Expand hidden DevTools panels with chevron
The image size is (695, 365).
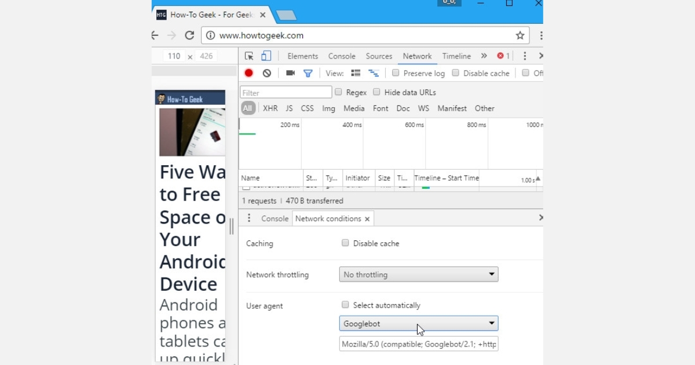(x=484, y=56)
